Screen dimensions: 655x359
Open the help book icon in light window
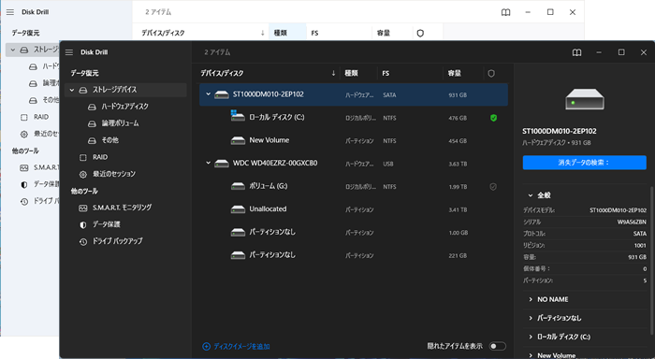(x=506, y=12)
